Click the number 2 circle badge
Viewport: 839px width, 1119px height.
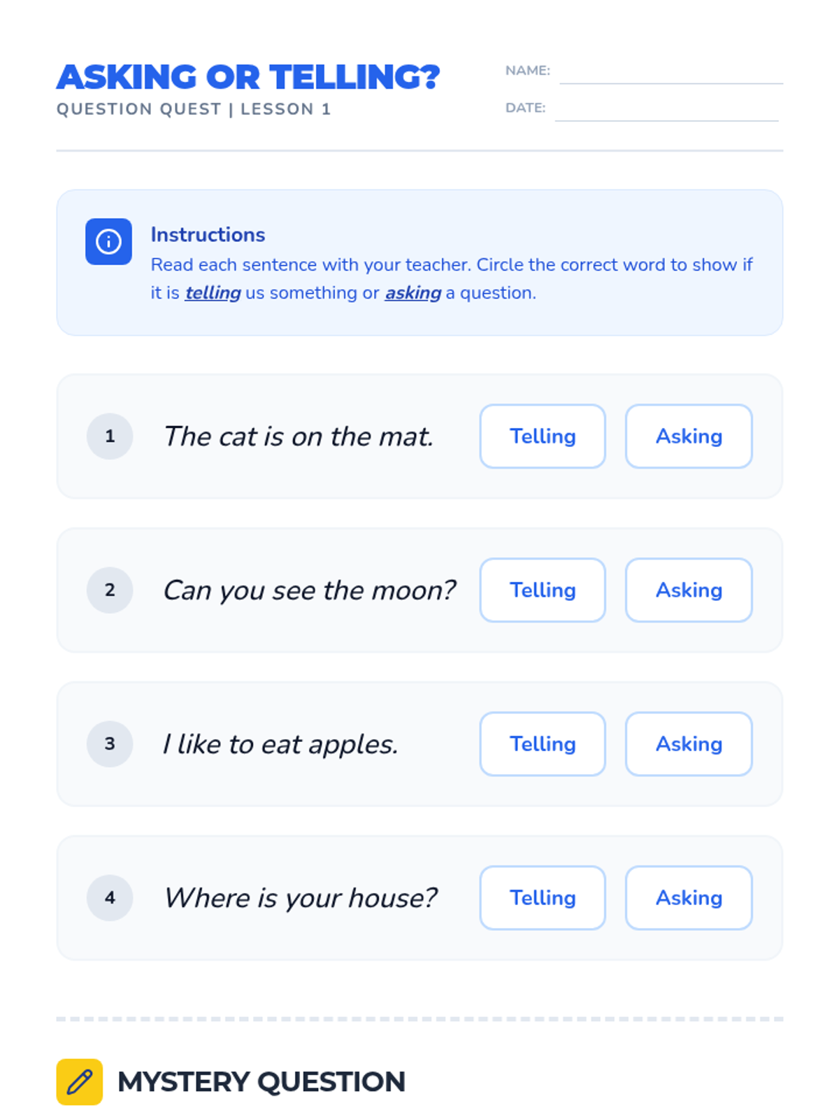[x=110, y=590]
